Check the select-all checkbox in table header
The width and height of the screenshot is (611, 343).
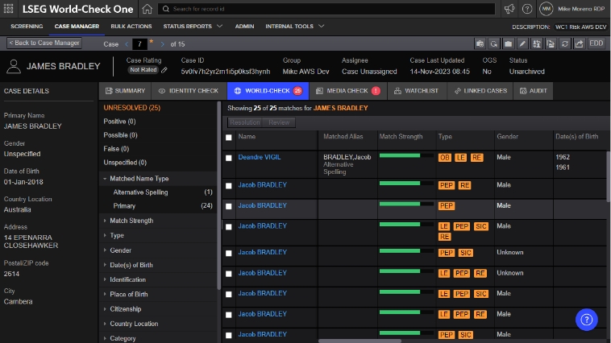pyautogui.click(x=229, y=137)
